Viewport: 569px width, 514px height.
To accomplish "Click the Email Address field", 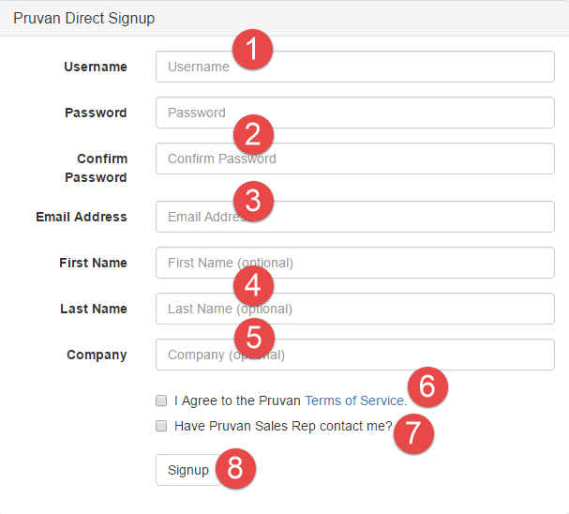I will (394, 217).
